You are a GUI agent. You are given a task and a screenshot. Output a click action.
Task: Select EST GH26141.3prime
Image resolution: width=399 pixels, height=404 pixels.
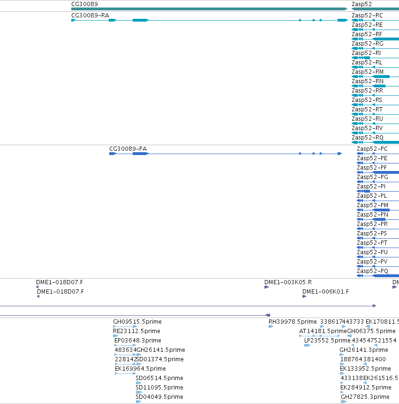pyautogui.click(x=364, y=350)
